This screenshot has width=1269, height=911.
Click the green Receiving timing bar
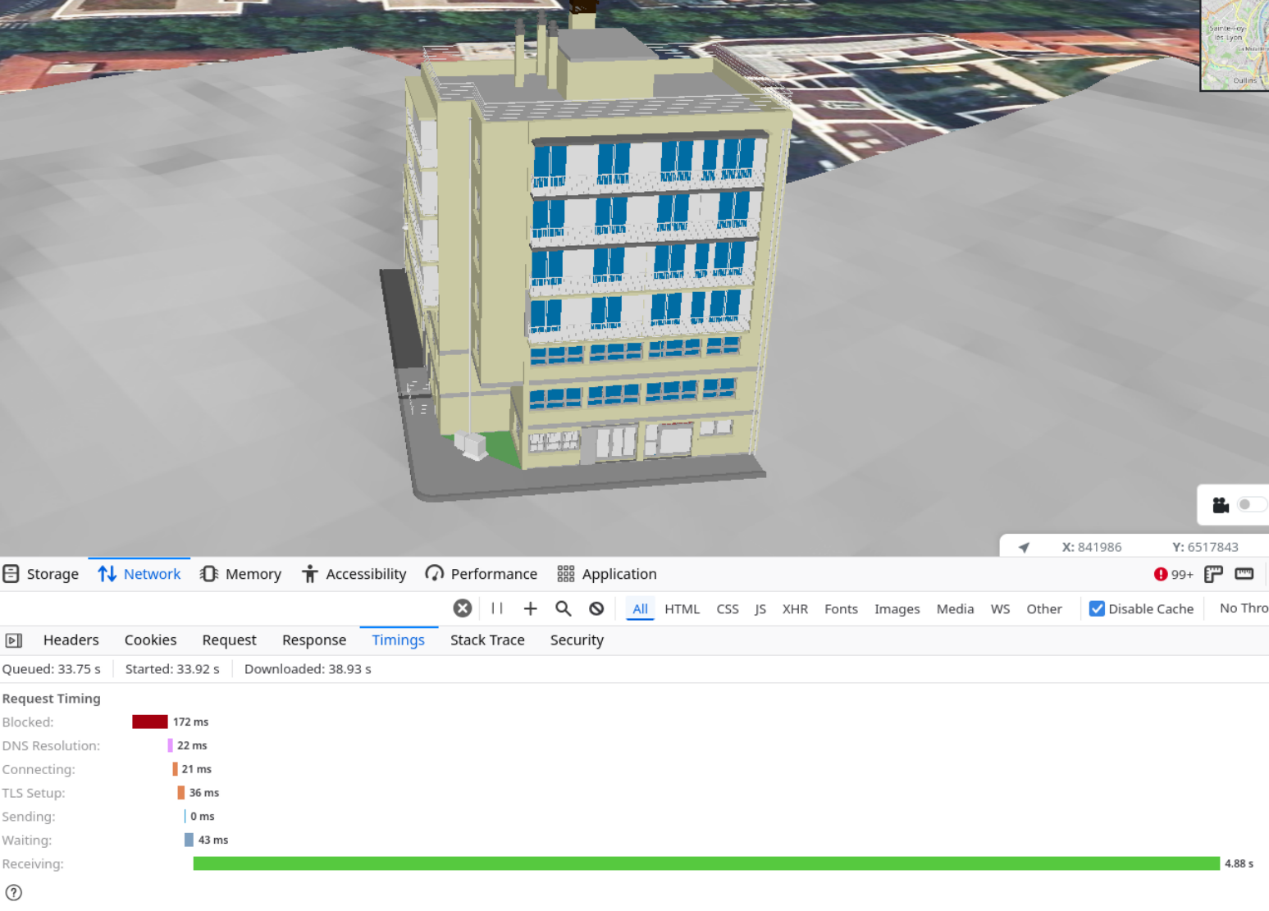[x=705, y=863]
